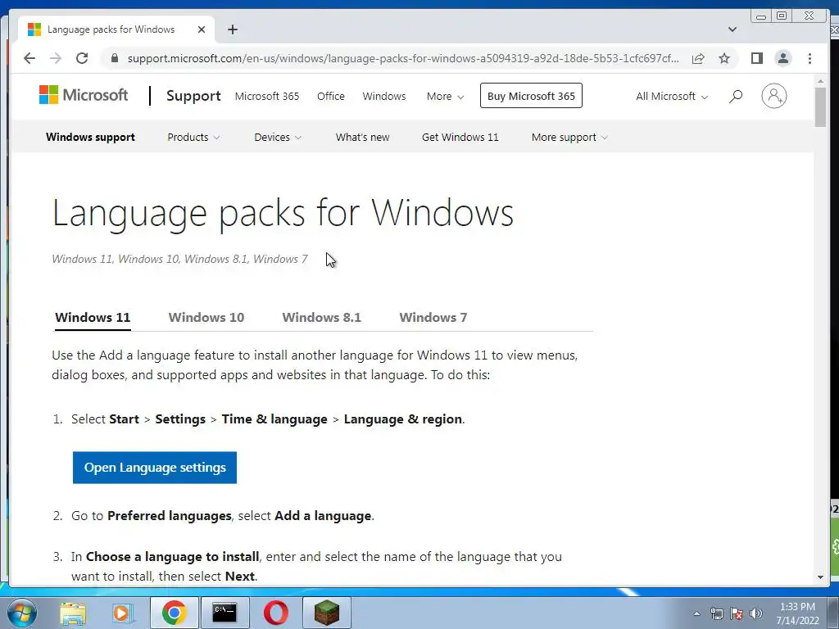Image resolution: width=839 pixels, height=629 pixels.
Task: Click scrollbar up arrow
Action: pyautogui.click(x=820, y=81)
